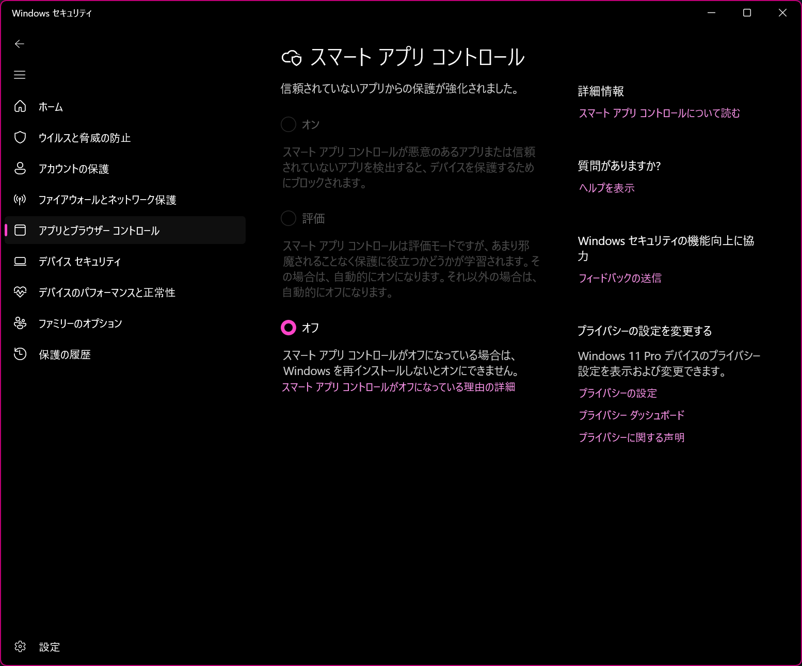Select the 評価 radio button
Viewport: 802px width, 666px height.
coord(288,218)
